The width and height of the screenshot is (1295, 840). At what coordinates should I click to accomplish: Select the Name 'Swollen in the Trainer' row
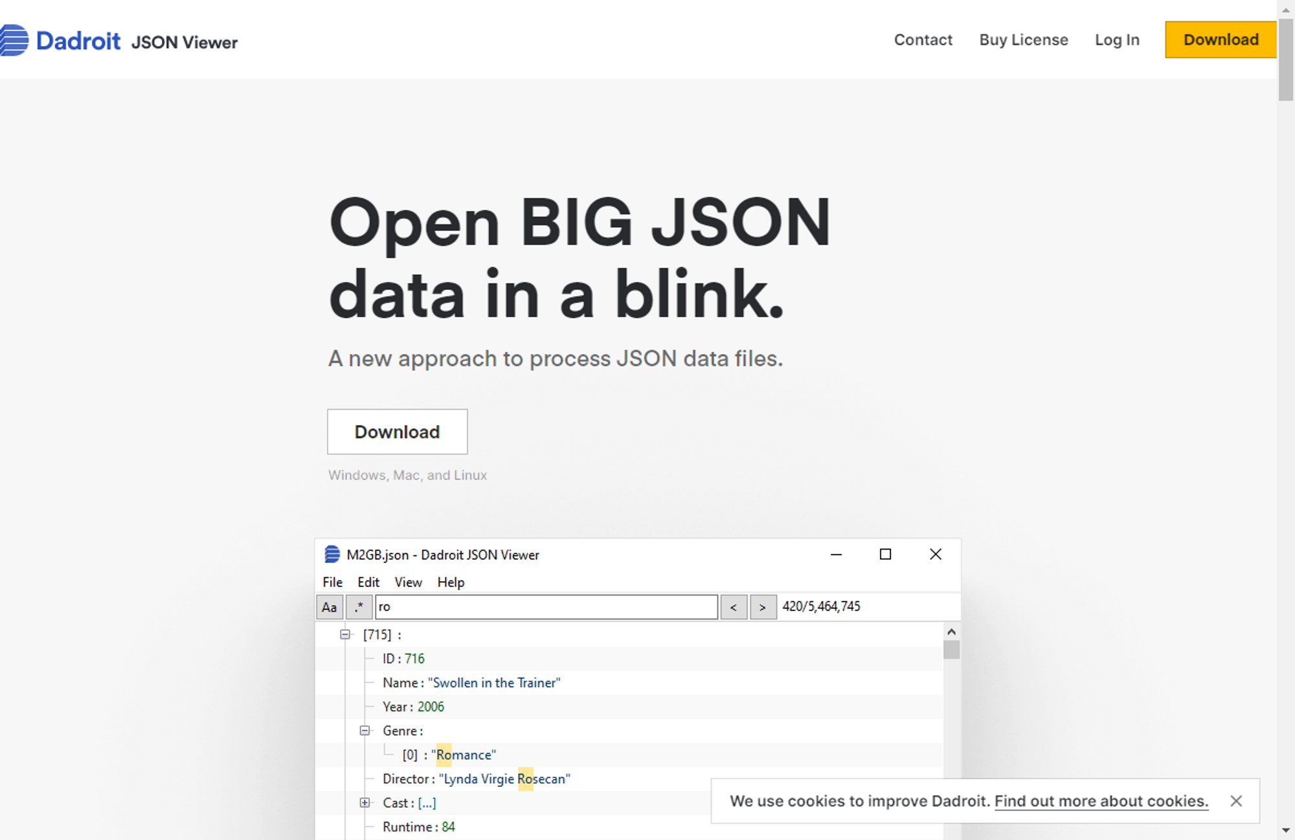pos(629,683)
